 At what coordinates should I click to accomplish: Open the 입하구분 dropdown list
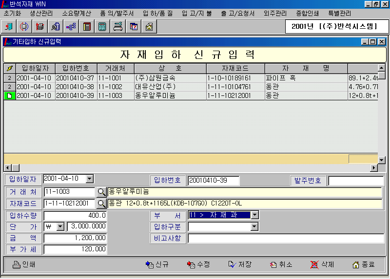254,226
